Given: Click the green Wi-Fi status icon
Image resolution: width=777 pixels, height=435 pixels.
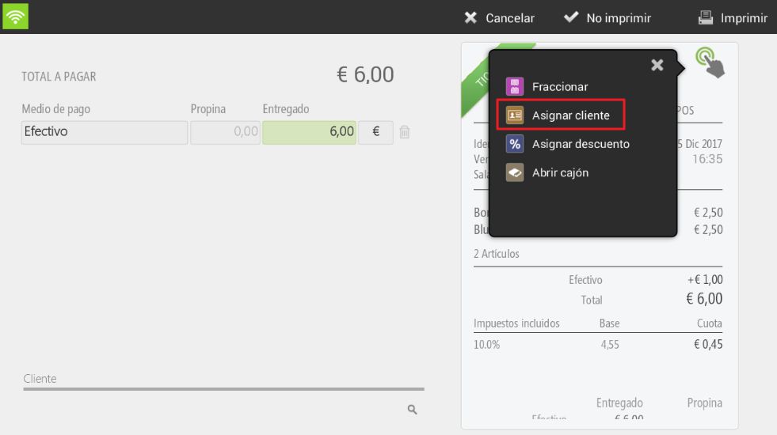Looking at the screenshot, I should pyautogui.click(x=15, y=17).
